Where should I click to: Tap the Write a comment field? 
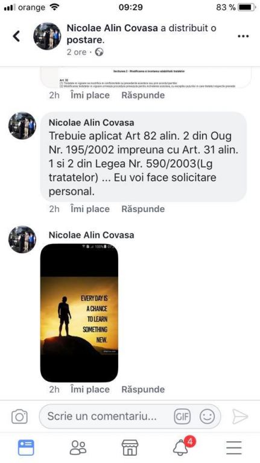130,417
